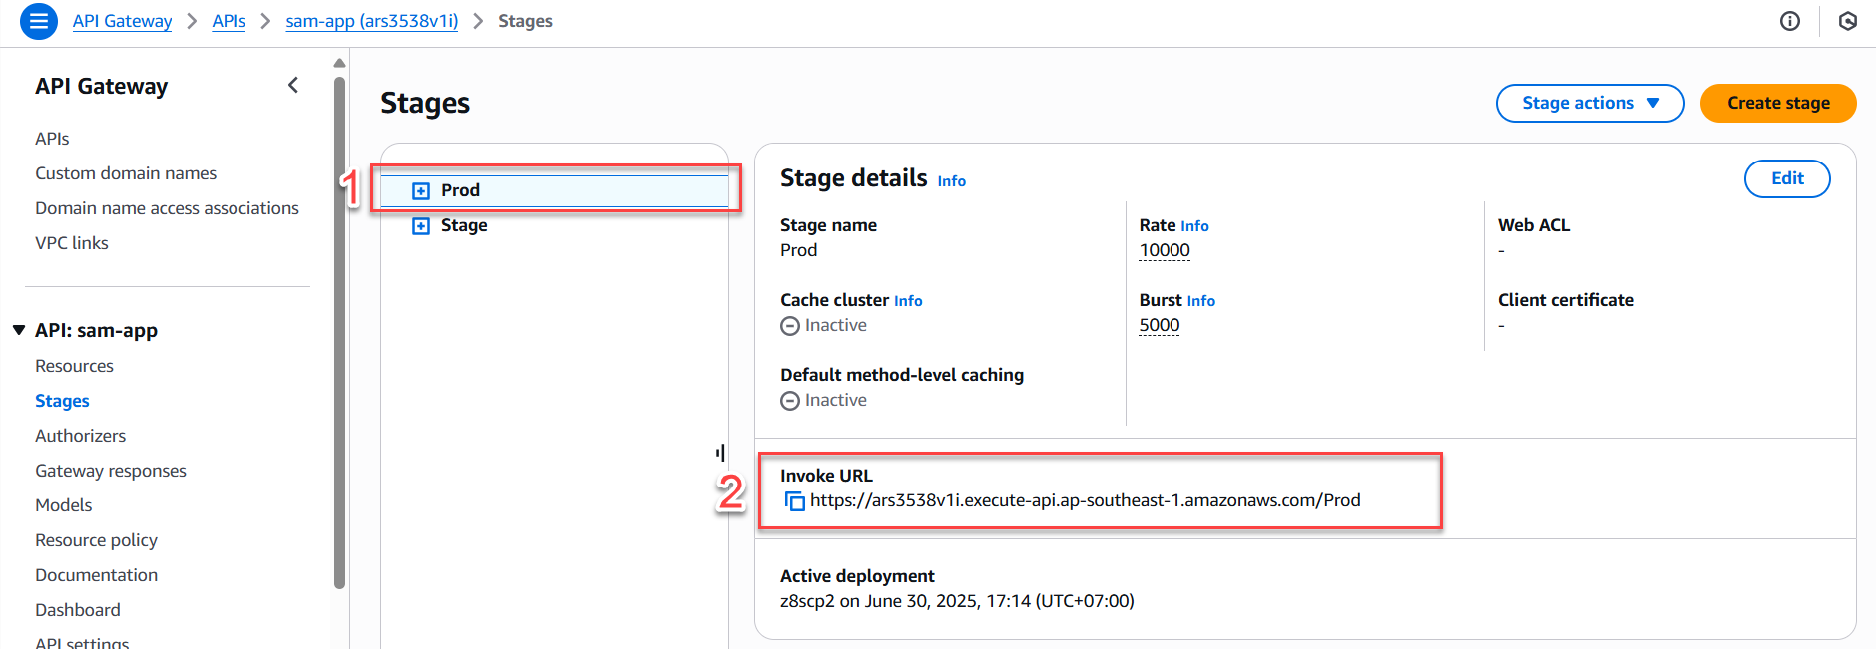Image resolution: width=1876 pixels, height=649 pixels.
Task: Open Authorizers in the sidebar
Action: pos(80,436)
